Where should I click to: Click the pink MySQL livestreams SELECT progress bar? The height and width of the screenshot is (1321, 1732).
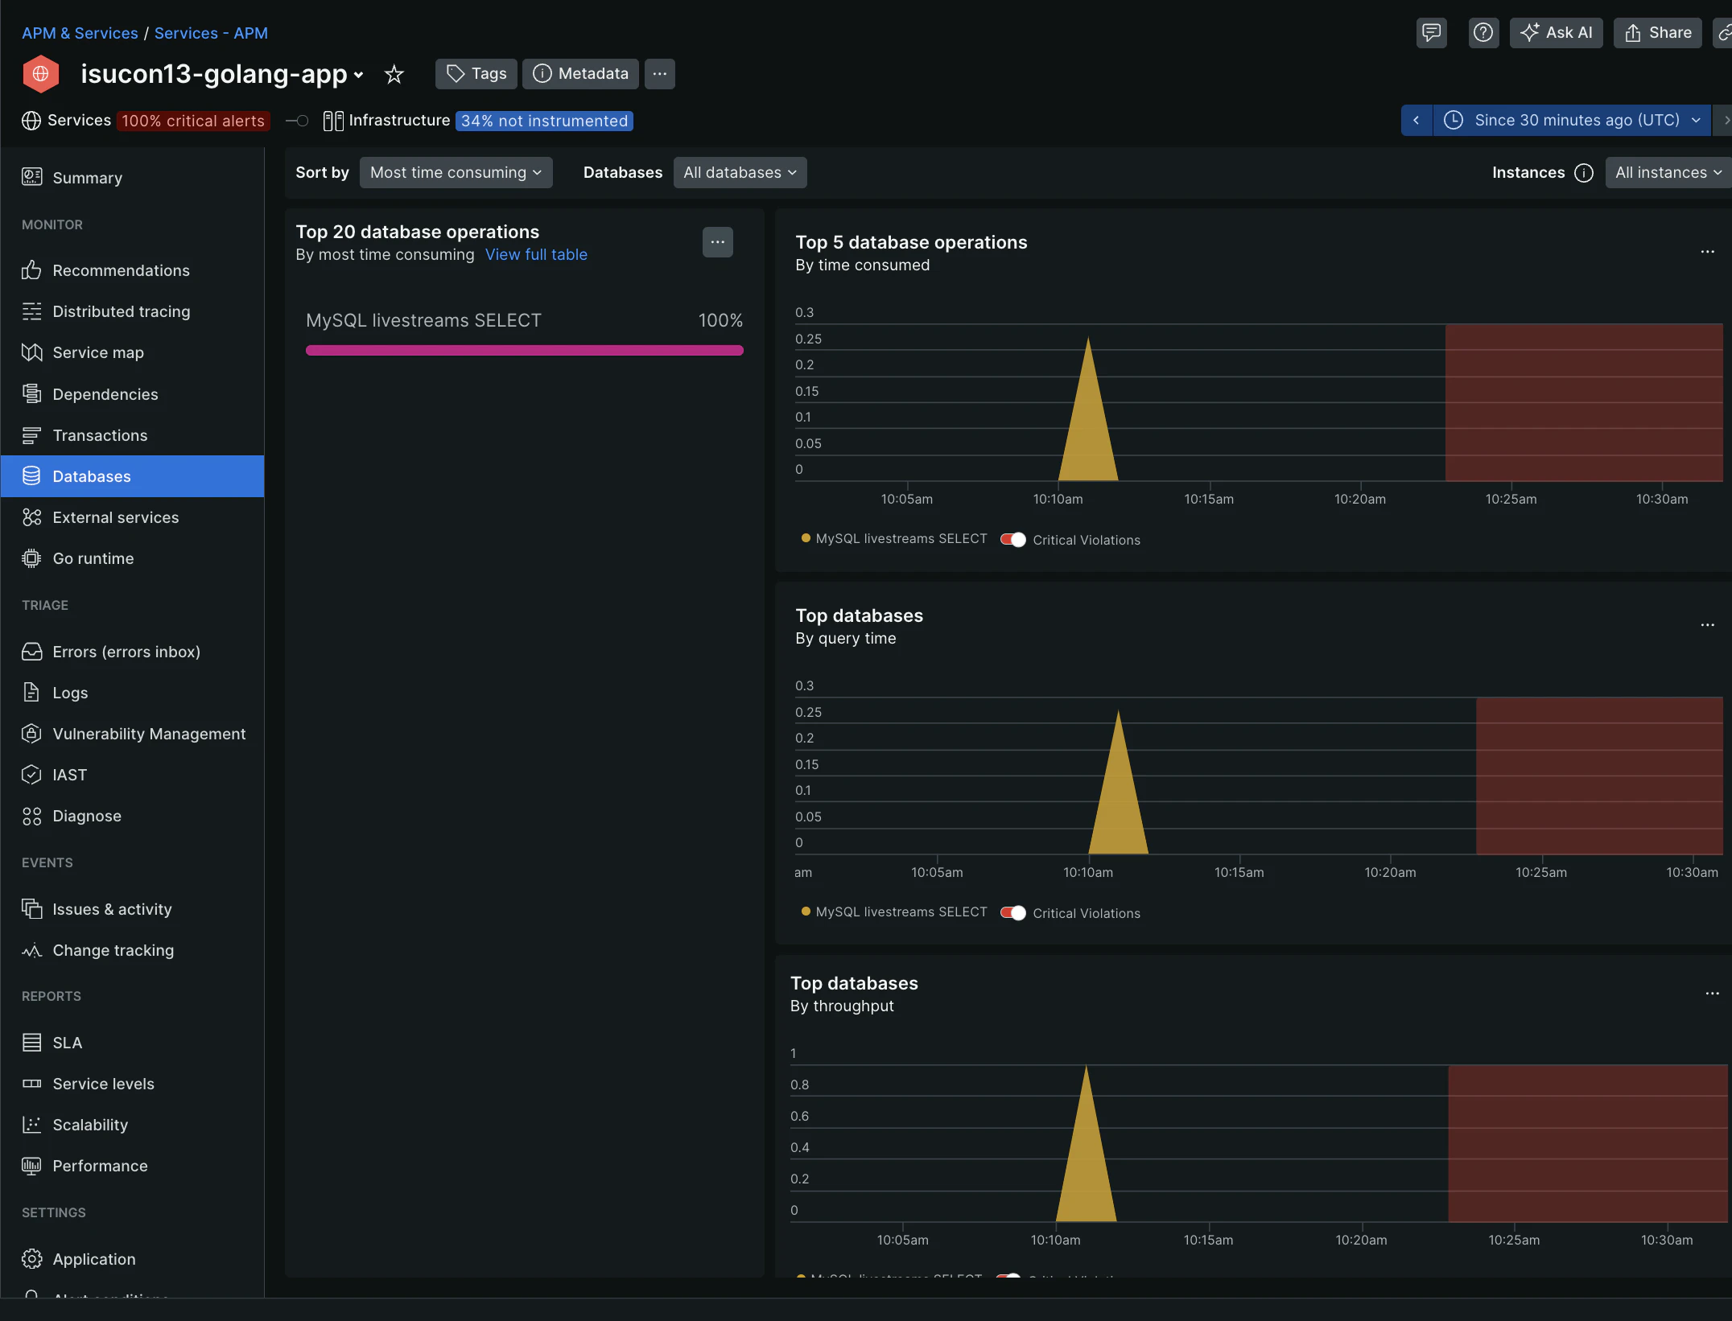click(x=524, y=350)
